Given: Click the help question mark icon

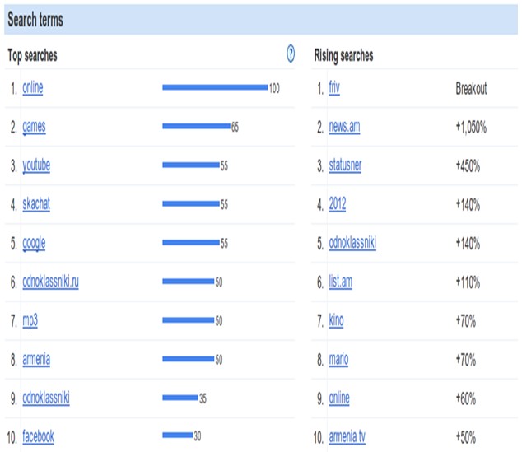Looking at the screenshot, I should coord(291,54).
